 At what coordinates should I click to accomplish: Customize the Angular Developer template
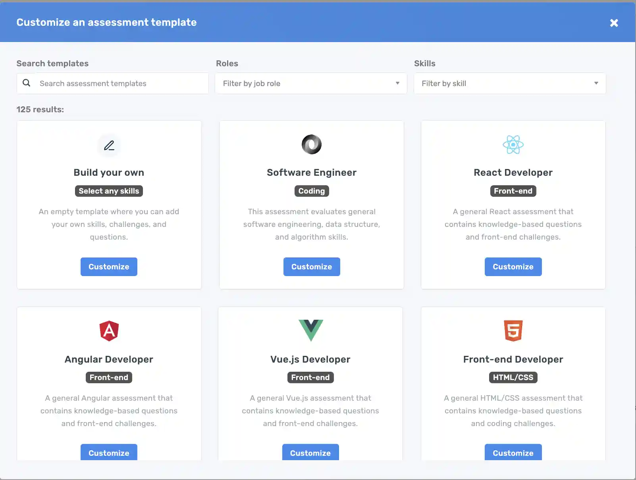click(x=109, y=453)
